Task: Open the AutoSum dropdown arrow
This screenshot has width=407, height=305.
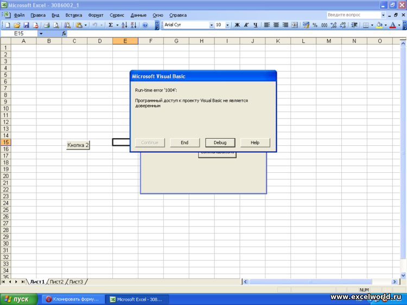Action: point(117,25)
